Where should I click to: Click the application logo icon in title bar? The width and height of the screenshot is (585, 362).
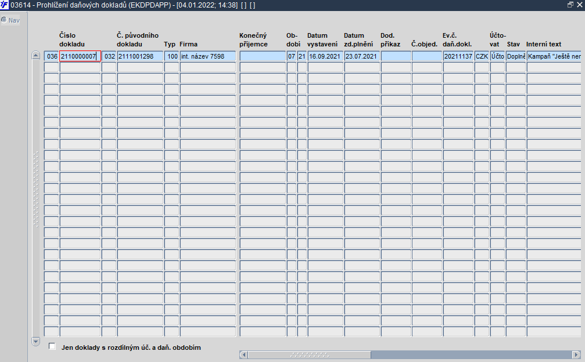(4, 5)
